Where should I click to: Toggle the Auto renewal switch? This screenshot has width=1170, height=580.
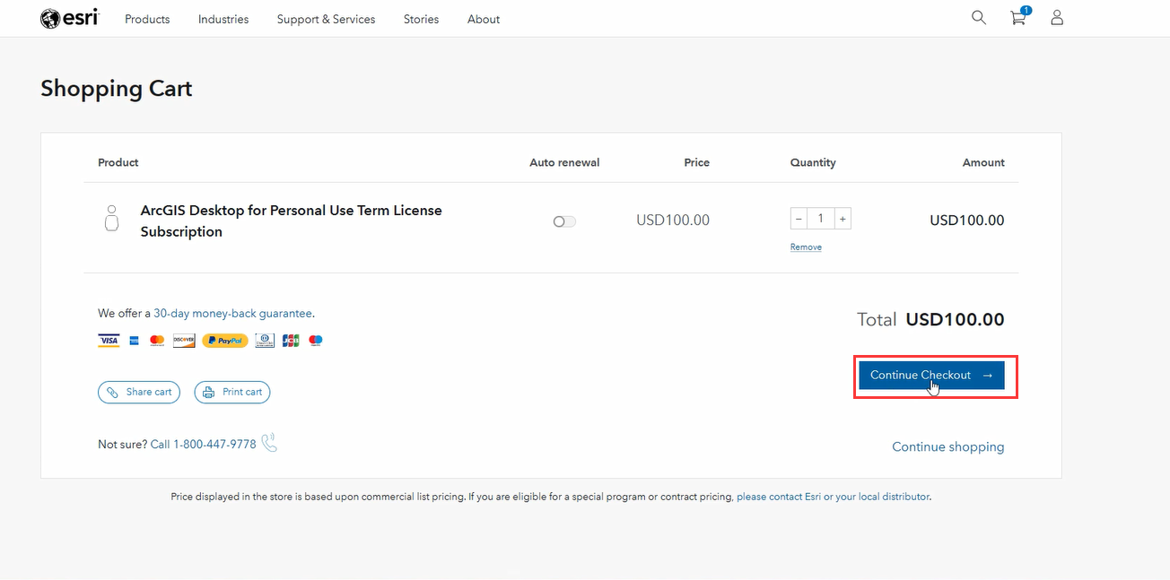564,221
